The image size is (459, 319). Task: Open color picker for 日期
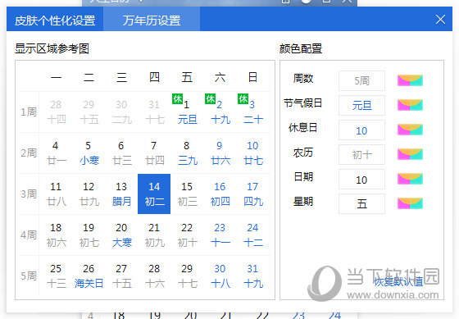[x=410, y=179]
